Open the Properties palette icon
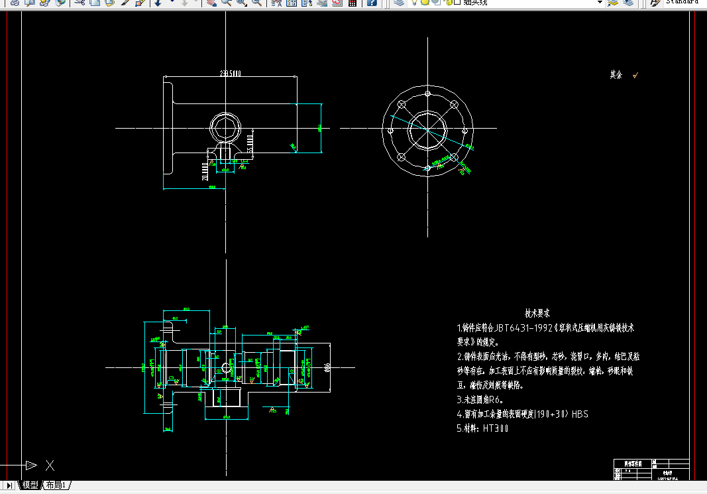707x494 pixels. click(x=276, y=2)
